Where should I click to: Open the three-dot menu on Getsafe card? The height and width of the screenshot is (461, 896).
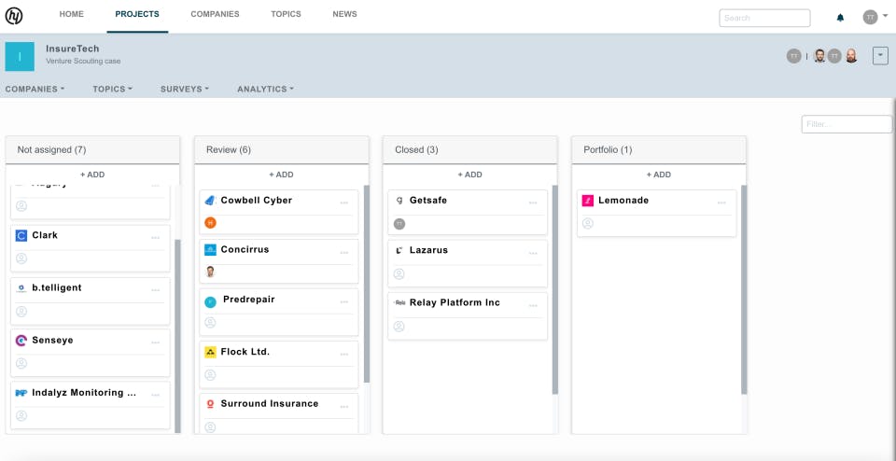[x=533, y=203]
